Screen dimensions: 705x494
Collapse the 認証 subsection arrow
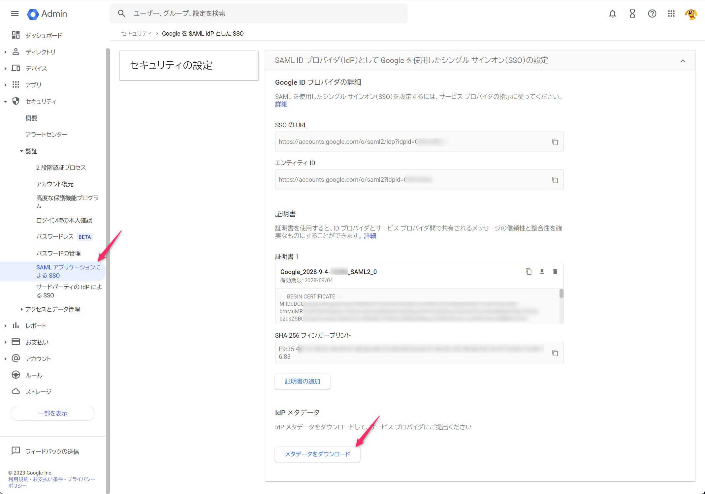coord(21,151)
